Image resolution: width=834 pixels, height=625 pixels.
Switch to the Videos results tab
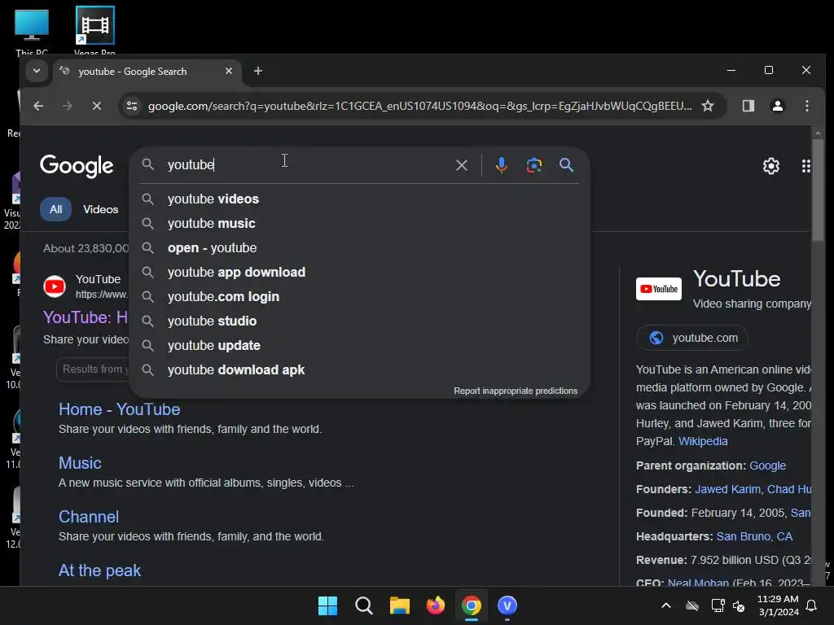click(100, 209)
